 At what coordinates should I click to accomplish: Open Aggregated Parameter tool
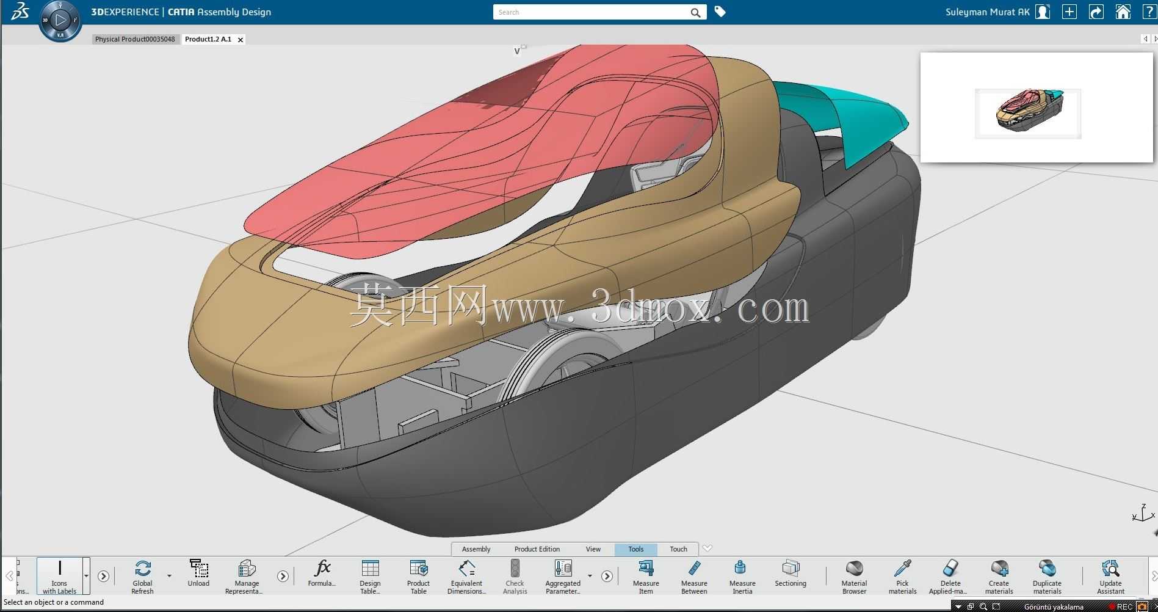(x=563, y=576)
